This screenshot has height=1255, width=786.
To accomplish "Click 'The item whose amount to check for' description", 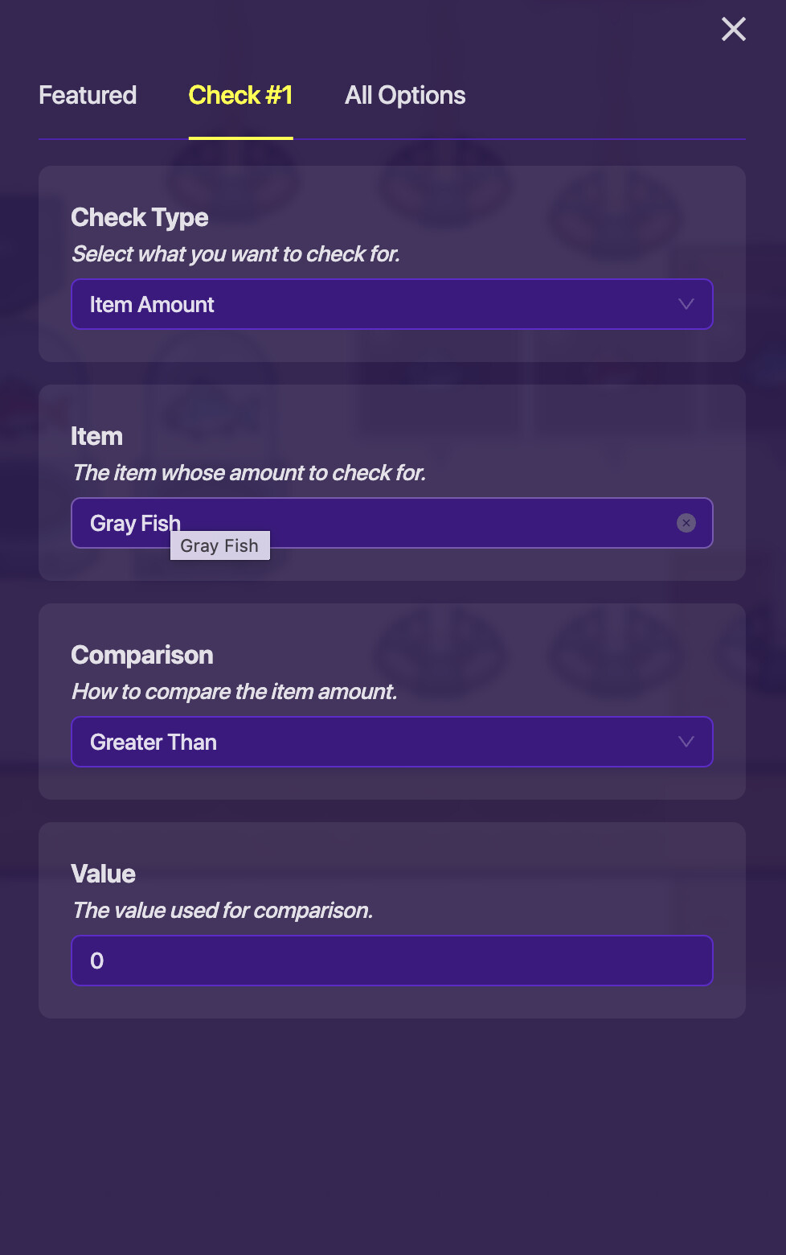I will 248,473.
